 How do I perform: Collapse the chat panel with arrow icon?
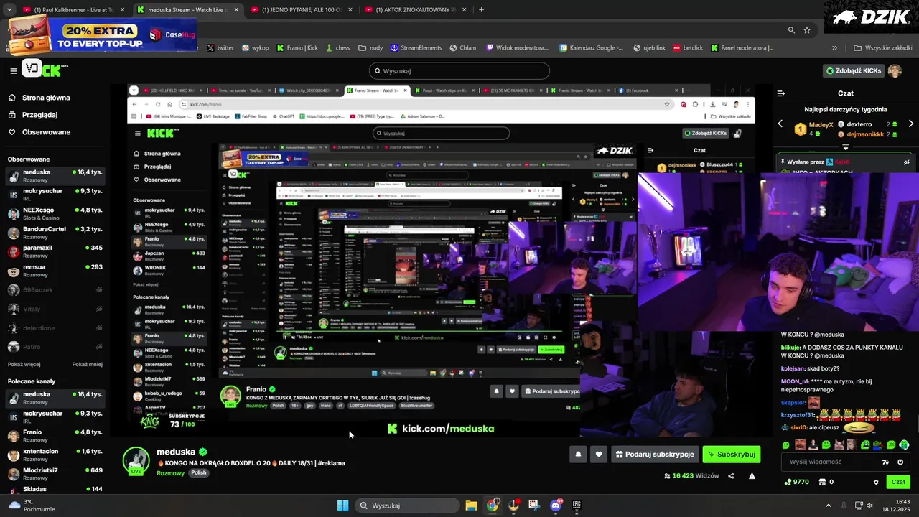click(781, 93)
